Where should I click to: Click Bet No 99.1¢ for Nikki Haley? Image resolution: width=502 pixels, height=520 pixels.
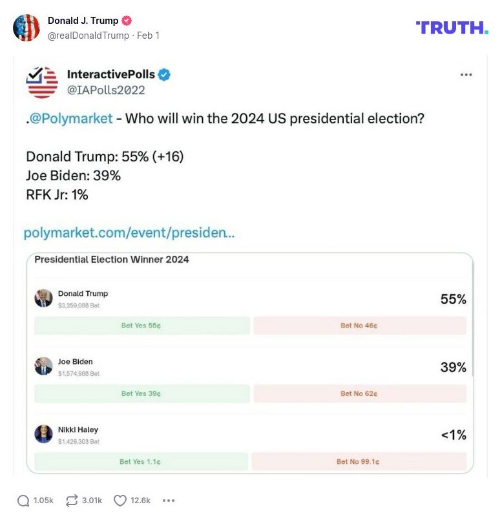tap(359, 461)
